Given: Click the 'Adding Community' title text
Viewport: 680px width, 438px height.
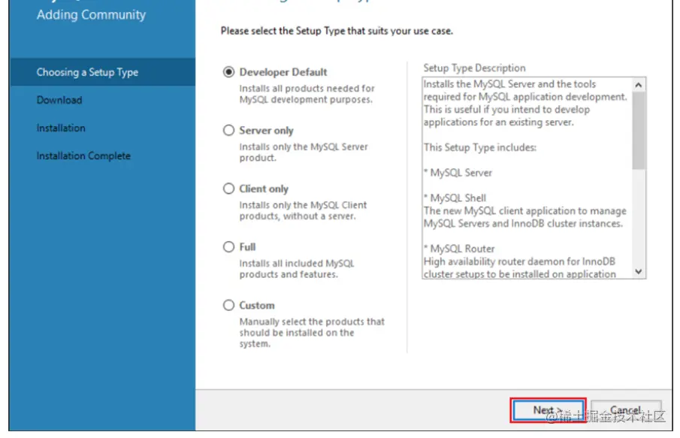Looking at the screenshot, I should pos(91,15).
